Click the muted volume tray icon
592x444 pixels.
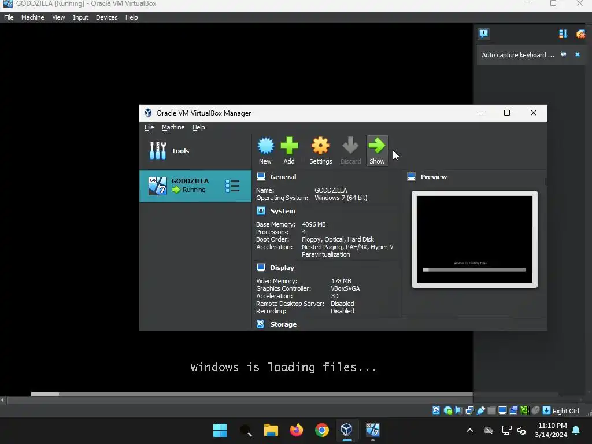(521, 430)
